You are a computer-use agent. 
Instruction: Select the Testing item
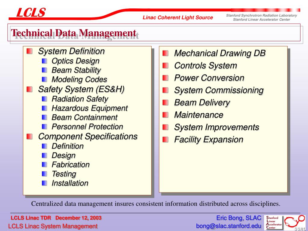pyautogui.click(x=64, y=174)
